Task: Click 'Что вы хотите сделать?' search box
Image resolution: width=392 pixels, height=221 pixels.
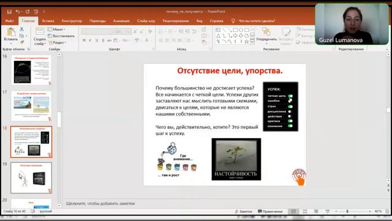Action: click(257, 21)
